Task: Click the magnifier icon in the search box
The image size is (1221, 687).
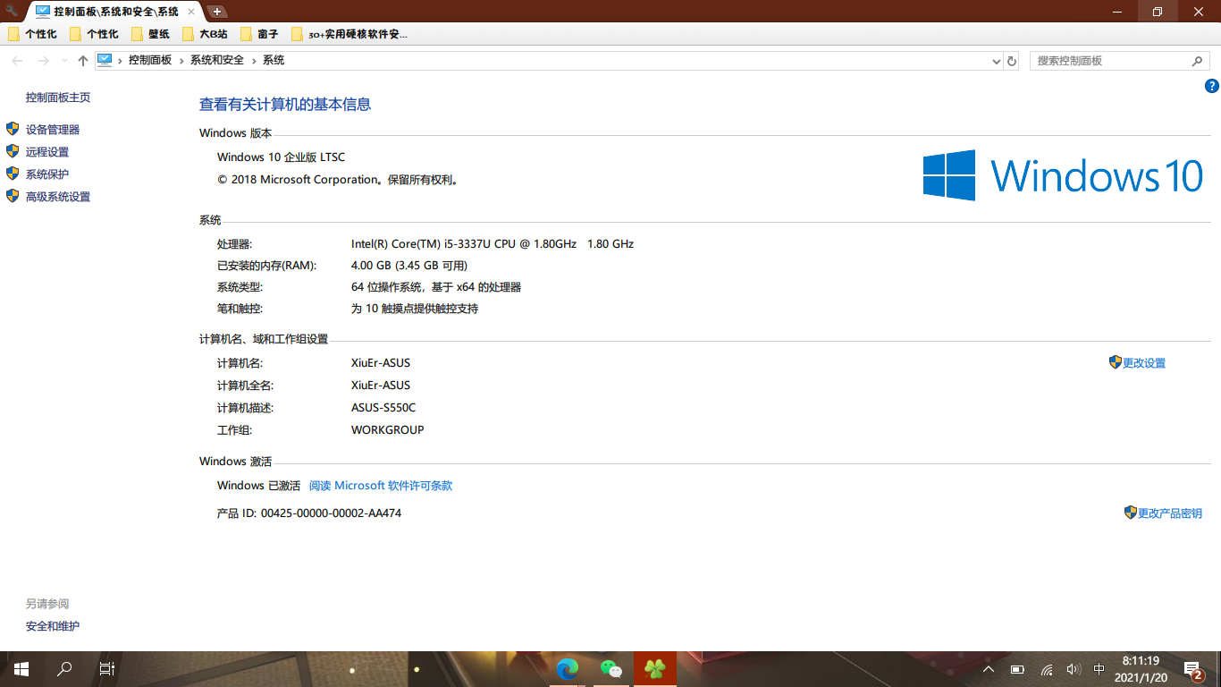Action: [x=1198, y=61]
